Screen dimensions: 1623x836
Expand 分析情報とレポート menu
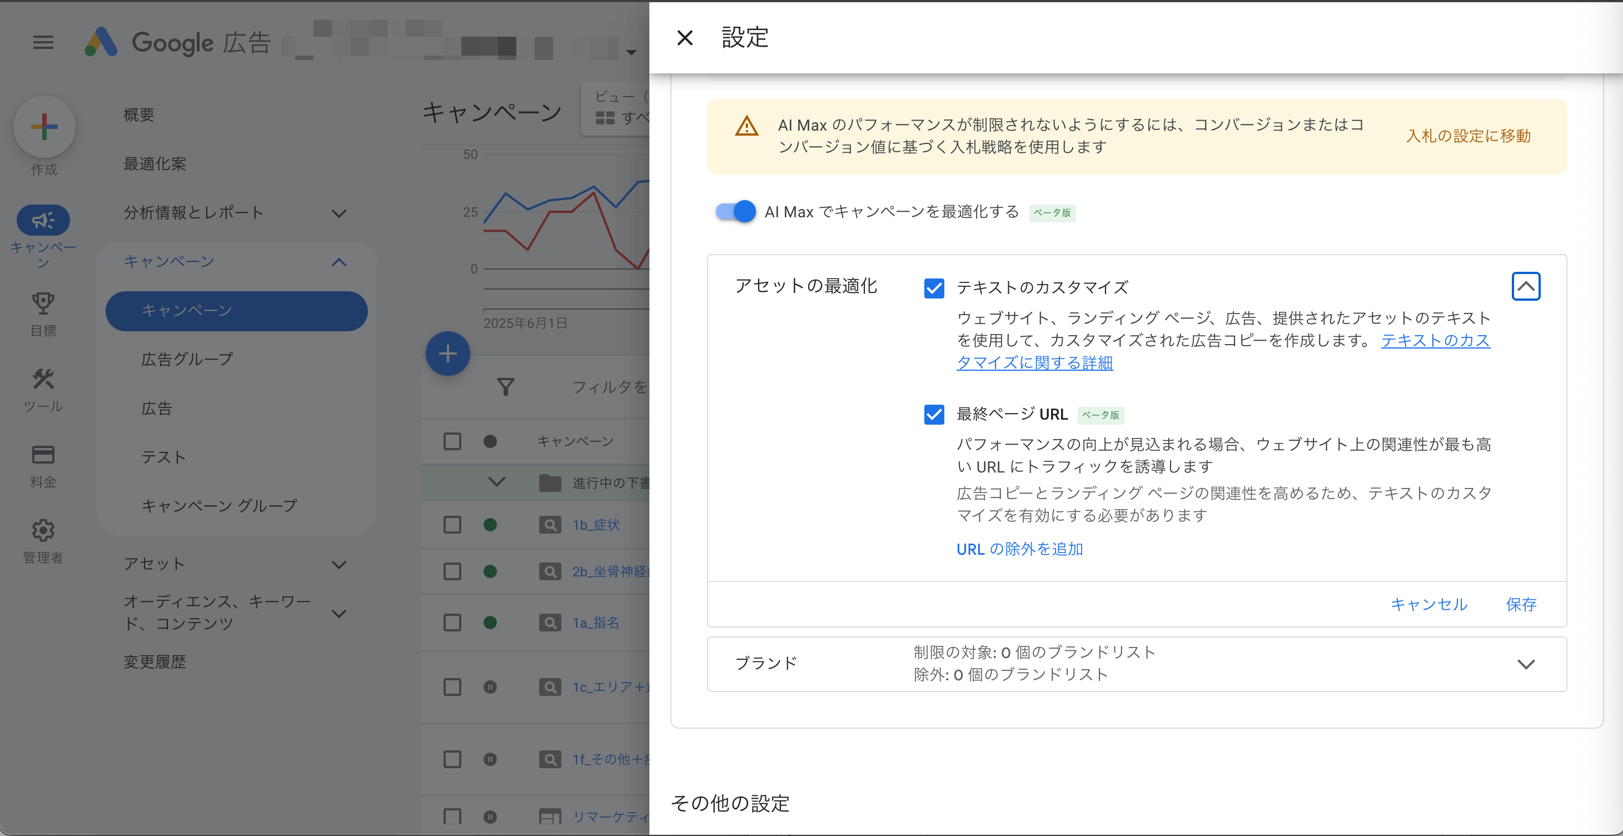coord(339,213)
